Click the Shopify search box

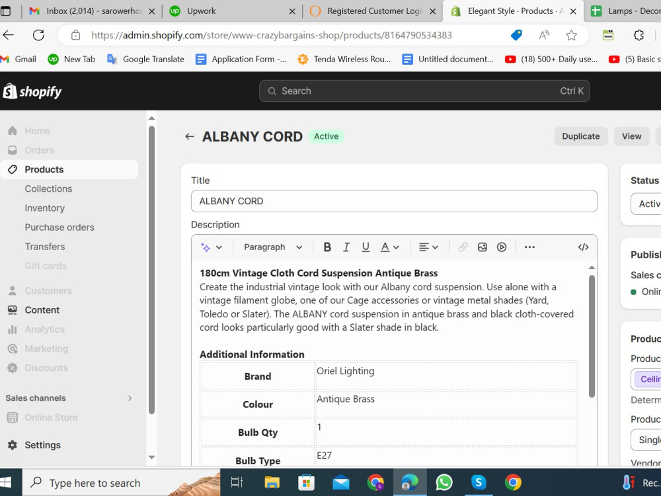pos(424,91)
